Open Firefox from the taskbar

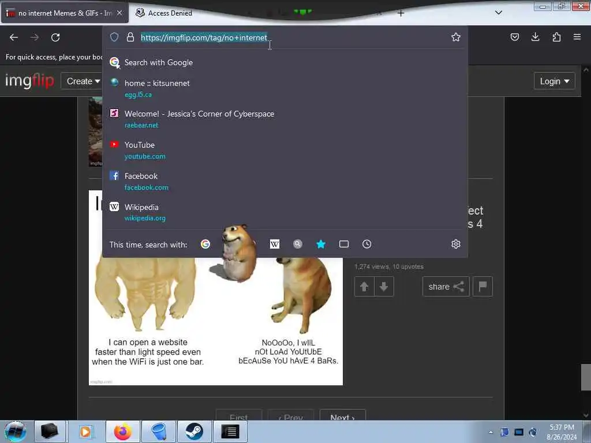pos(123,431)
